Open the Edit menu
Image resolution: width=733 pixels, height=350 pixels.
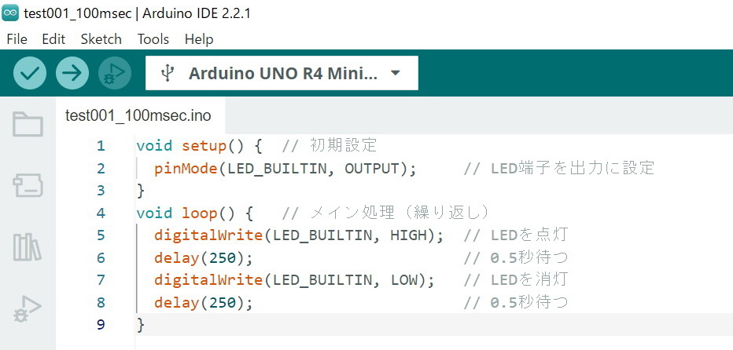point(53,39)
